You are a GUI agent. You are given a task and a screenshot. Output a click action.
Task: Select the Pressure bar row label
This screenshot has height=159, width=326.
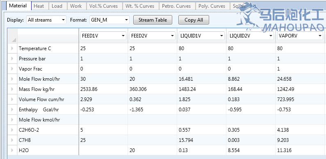[32, 59]
